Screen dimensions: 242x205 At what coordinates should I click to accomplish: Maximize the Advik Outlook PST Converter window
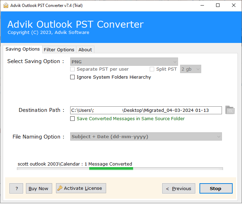(x=218, y=6)
